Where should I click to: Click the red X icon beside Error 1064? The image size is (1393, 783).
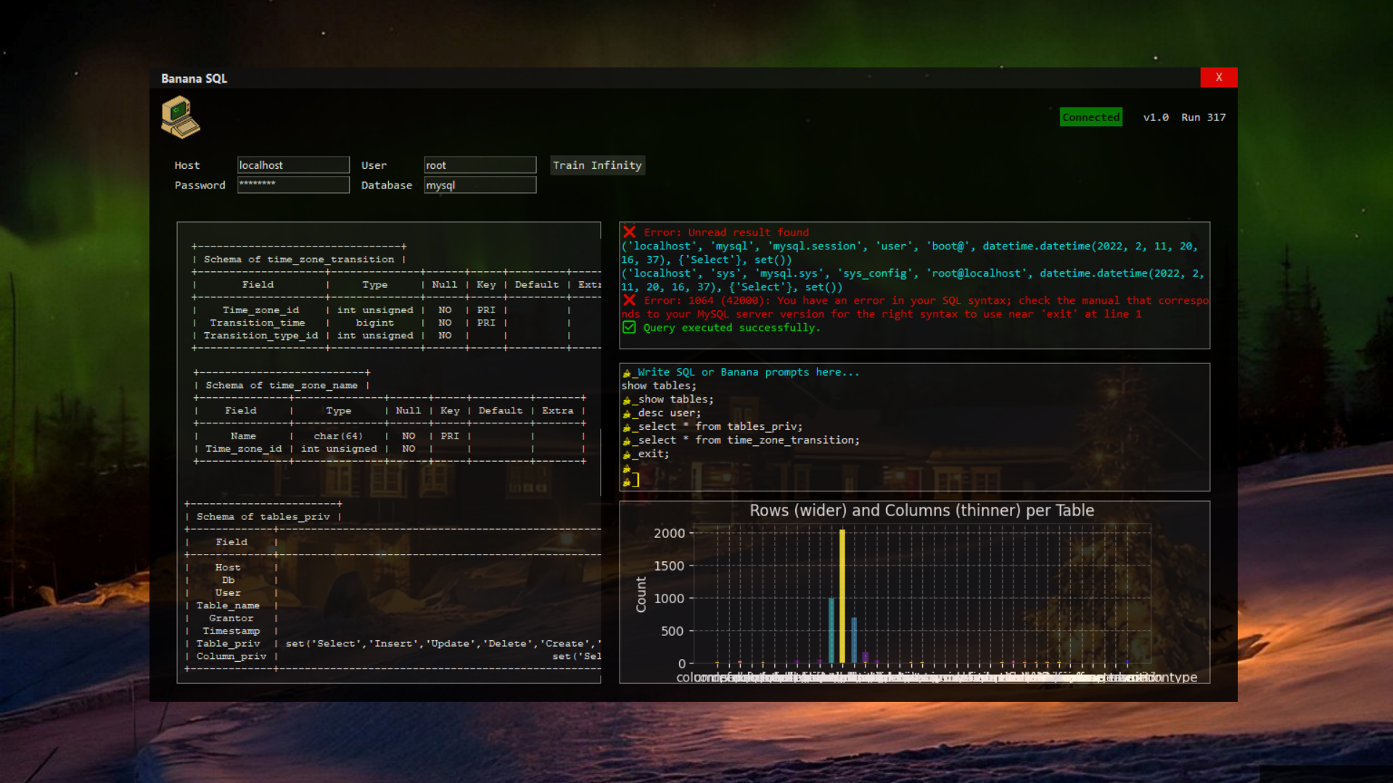click(x=629, y=300)
